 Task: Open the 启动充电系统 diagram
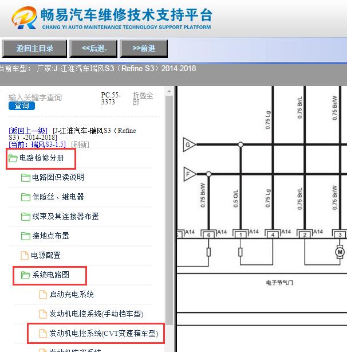pyautogui.click(x=72, y=294)
